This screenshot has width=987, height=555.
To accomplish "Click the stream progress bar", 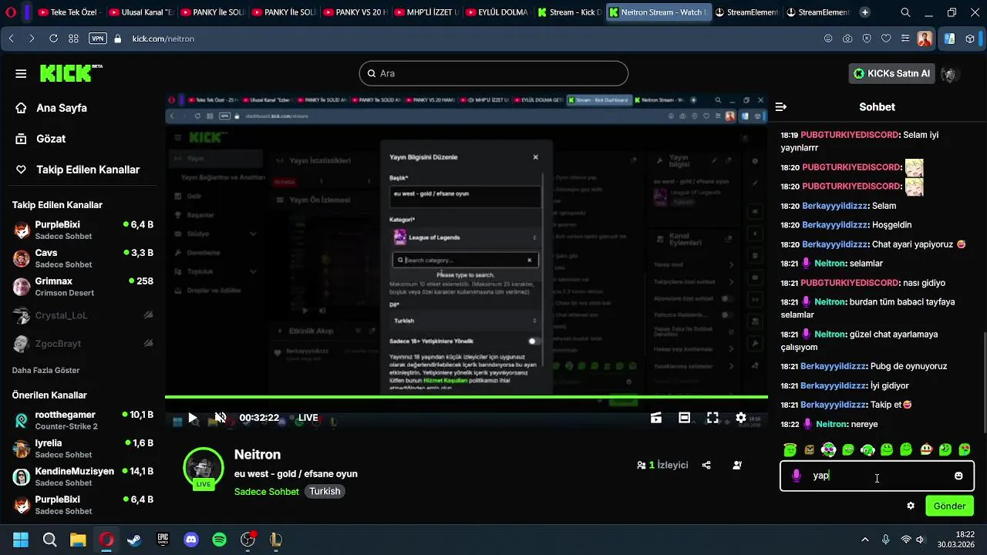I will (466, 397).
